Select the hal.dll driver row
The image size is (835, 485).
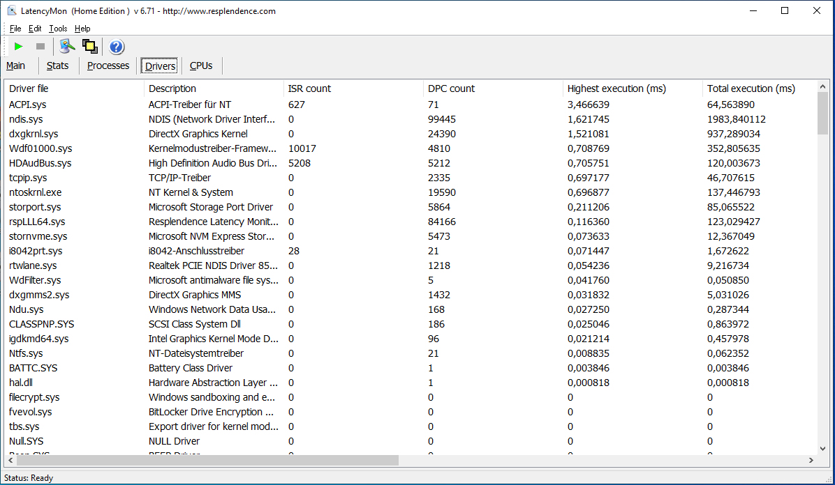(411, 383)
